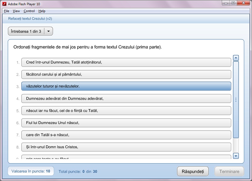Click the Adobe Flash Player title bar icon
This screenshot has height=181, width=252.
4,3
